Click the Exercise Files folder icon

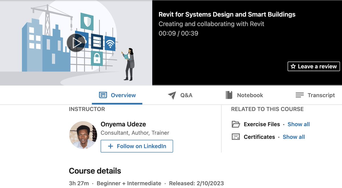point(236,124)
